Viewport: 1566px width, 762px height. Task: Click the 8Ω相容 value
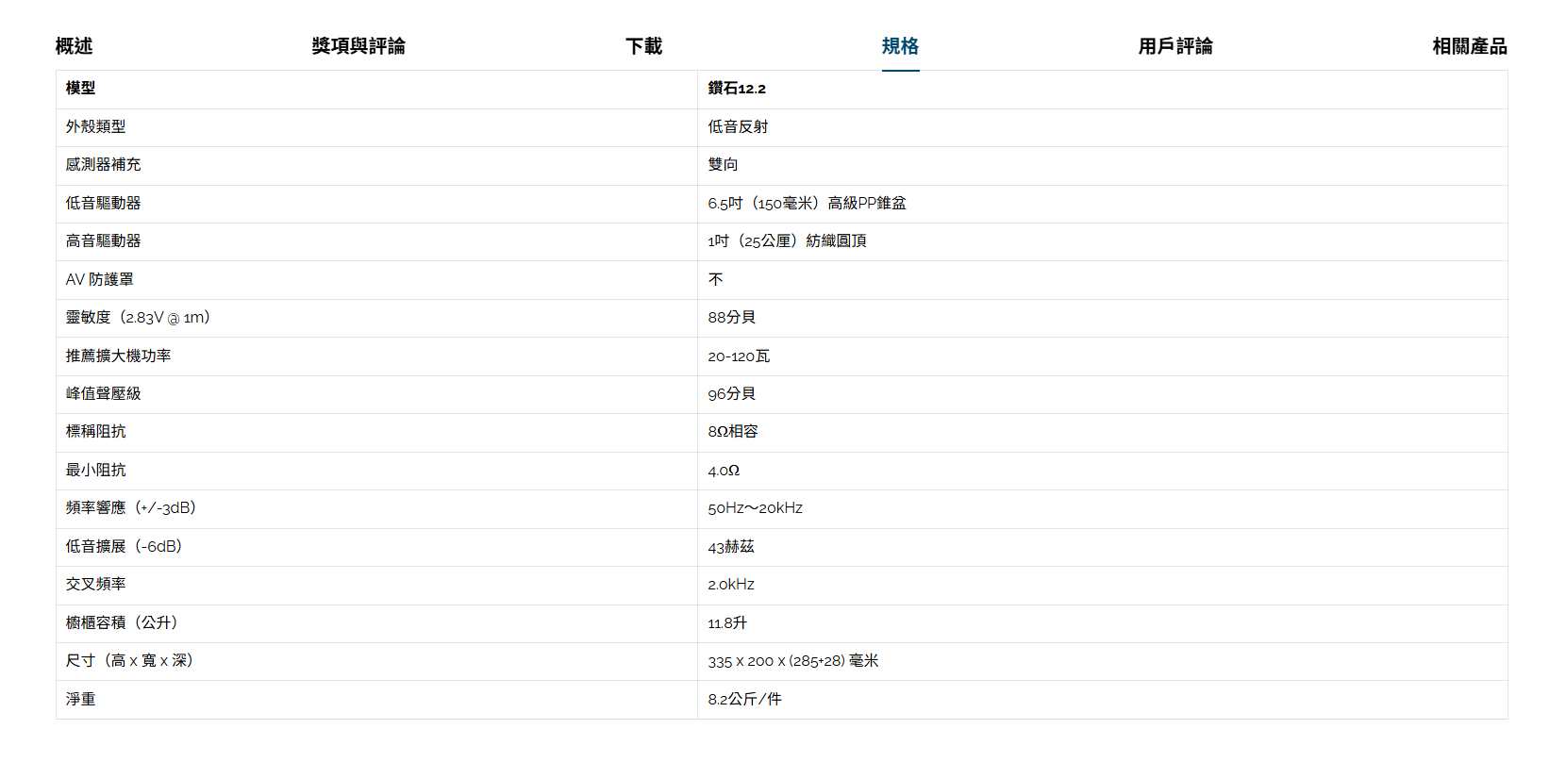click(733, 431)
